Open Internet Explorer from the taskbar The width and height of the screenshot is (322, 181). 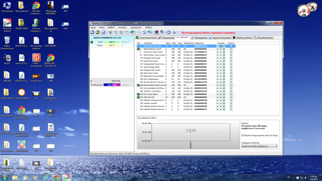[x=46, y=178]
